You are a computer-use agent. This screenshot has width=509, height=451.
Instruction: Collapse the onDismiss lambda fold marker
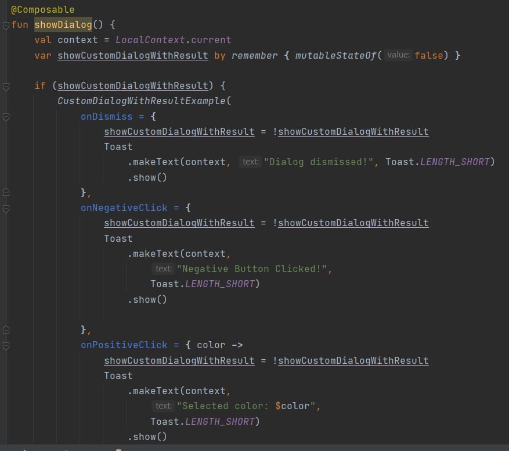[x=6, y=116]
